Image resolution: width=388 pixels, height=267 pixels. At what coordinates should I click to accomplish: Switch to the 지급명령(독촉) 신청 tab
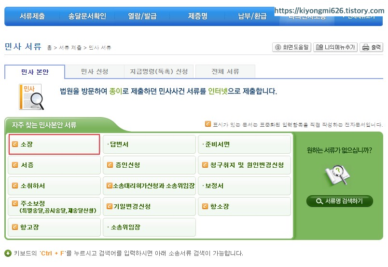tap(159, 72)
